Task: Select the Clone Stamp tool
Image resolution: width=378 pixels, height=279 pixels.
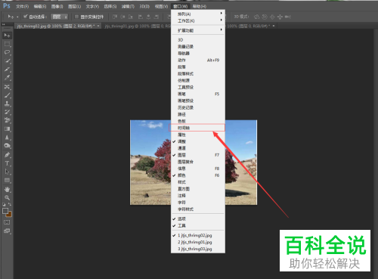Action: click(7, 104)
